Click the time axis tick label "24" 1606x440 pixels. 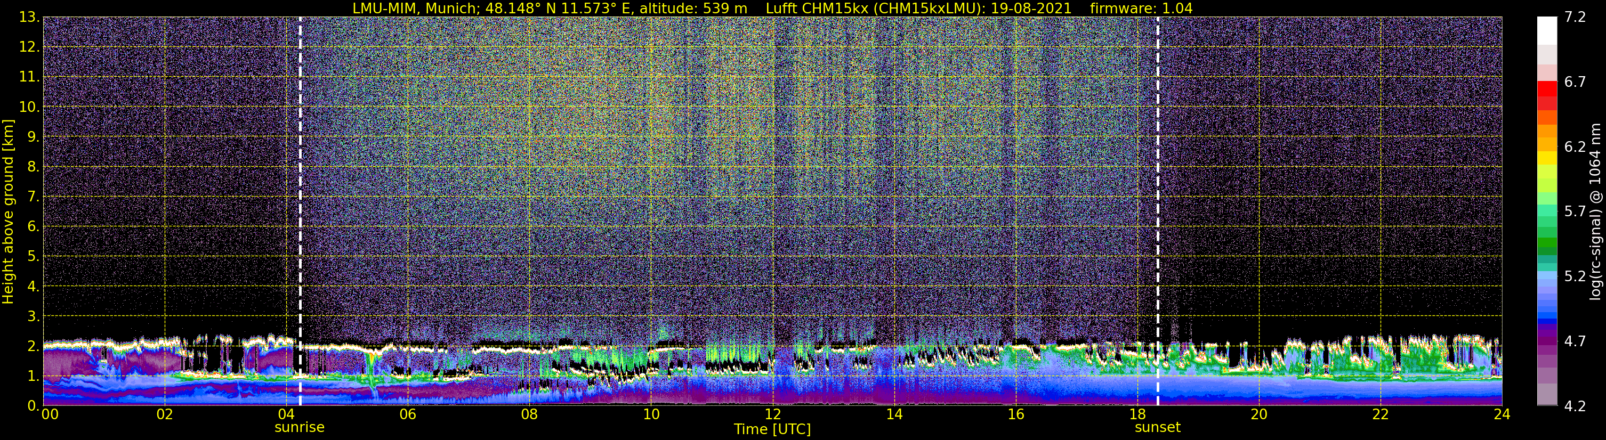1502,414
